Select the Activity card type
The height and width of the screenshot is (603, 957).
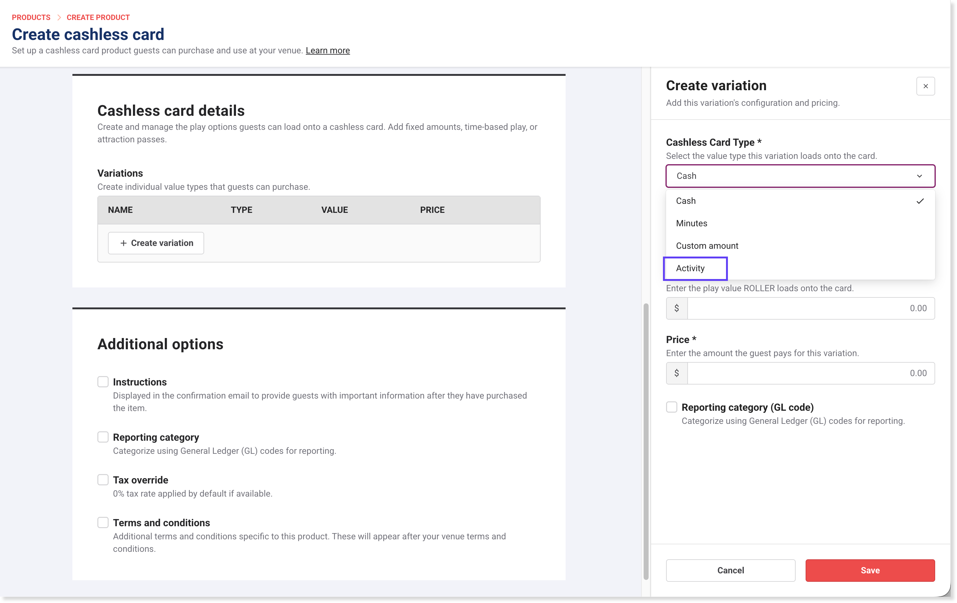pos(690,268)
